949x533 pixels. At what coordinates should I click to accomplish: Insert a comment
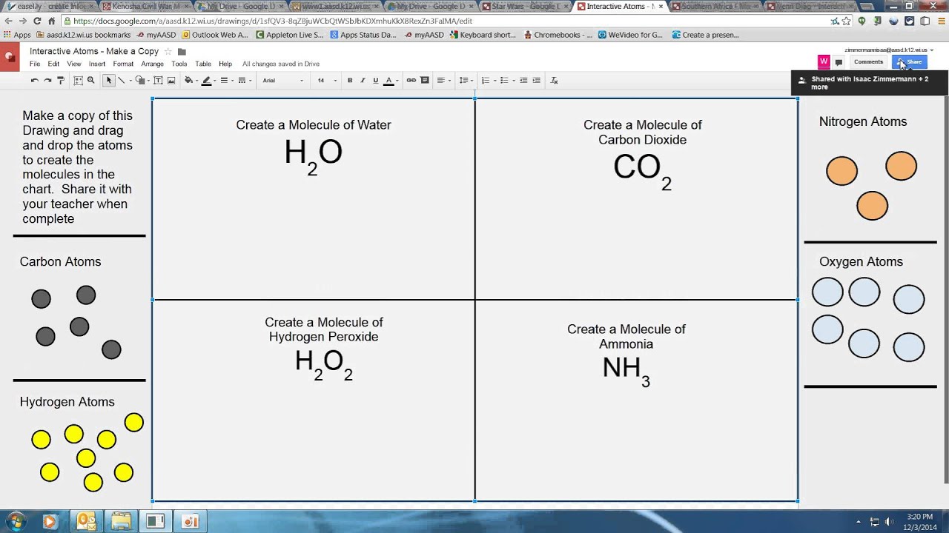(425, 80)
